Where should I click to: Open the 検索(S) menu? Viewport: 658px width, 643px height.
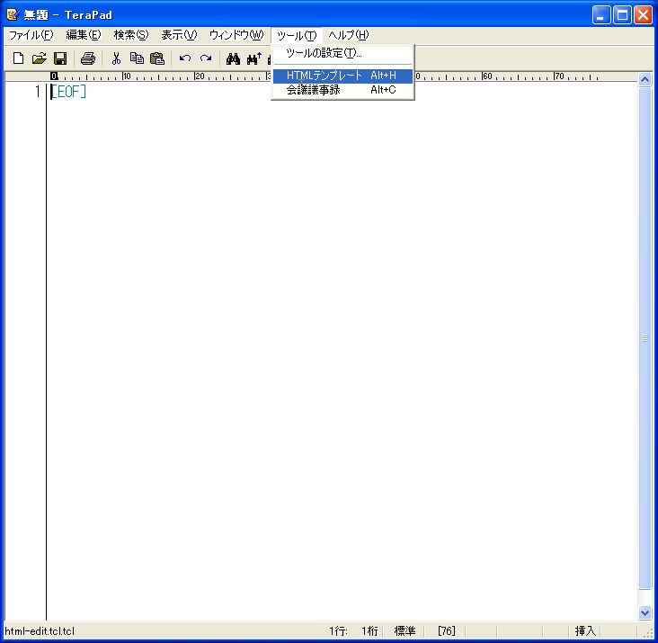point(131,35)
